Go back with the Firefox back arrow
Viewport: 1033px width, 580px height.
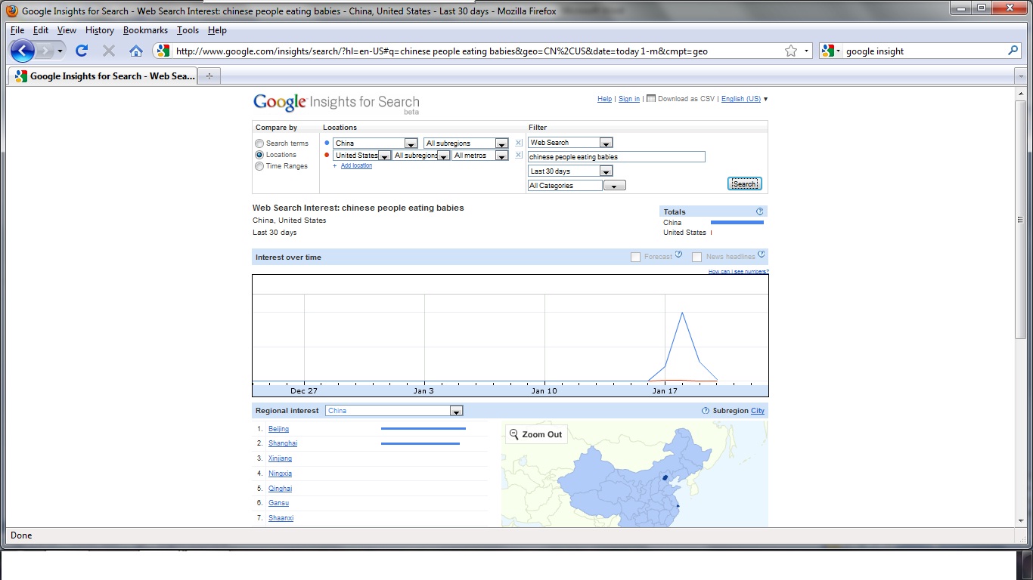23,51
